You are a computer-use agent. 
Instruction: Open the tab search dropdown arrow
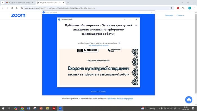(3, 3)
